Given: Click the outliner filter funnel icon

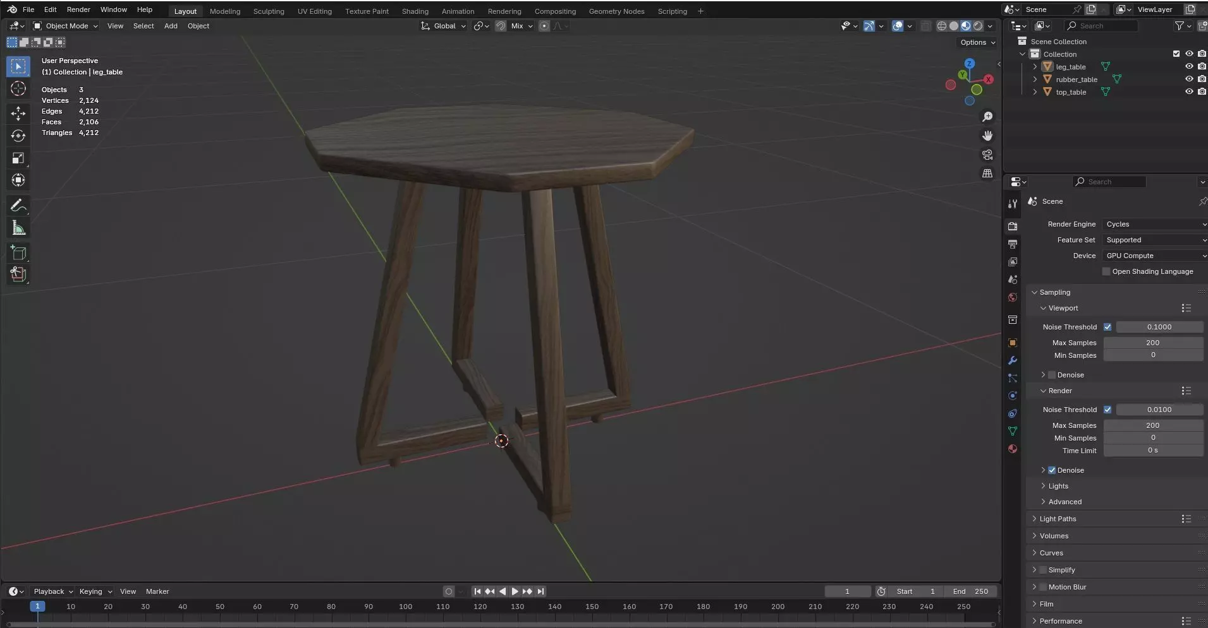Looking at the screenshot, I should [1180, 26].
